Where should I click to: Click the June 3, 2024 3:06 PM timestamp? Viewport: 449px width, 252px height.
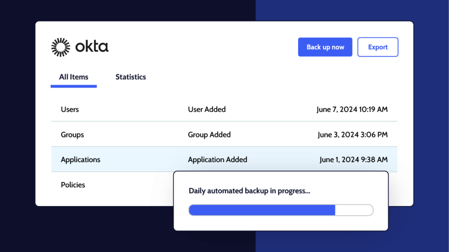pyautogui.click(x=353, y=135)
